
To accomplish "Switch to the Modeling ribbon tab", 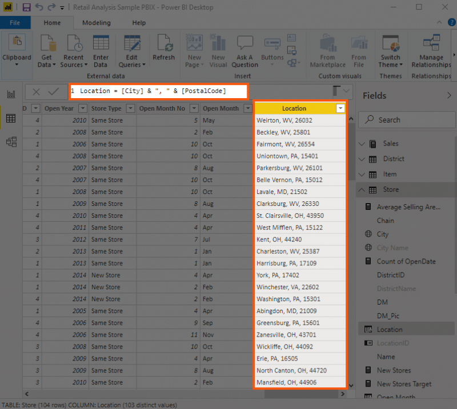I will [x=97, y=23].
